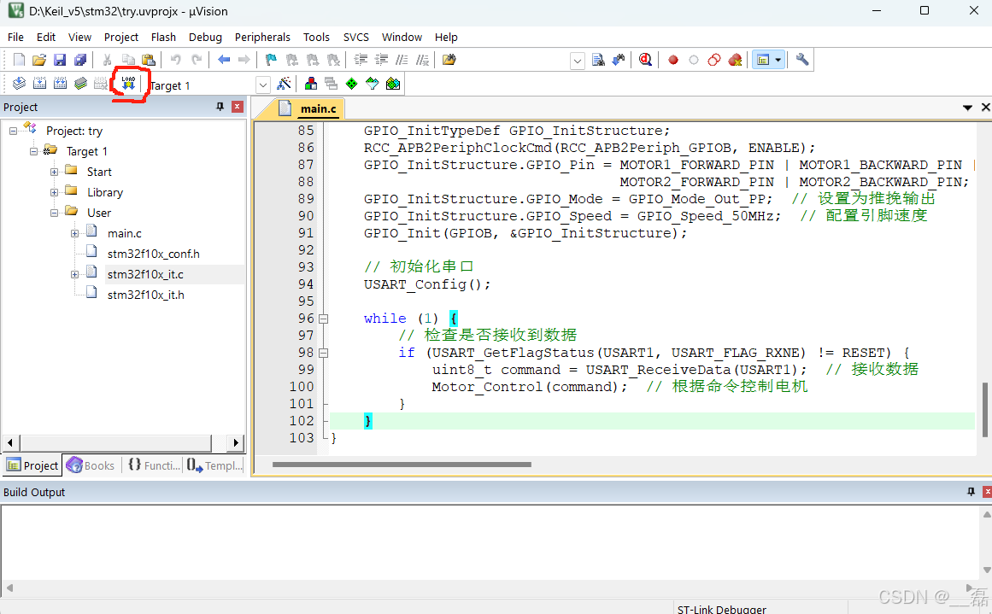Open the find text combo dropdown
The image size is (992, 614).
577,61
